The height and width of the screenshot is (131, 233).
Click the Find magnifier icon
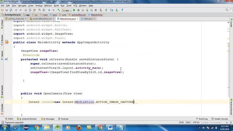(x=40, y=10)
